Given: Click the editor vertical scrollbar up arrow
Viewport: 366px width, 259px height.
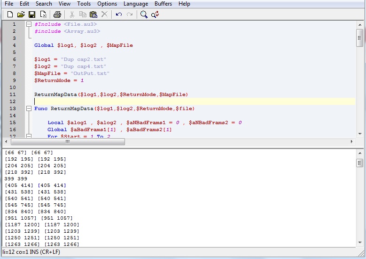Looking at the screenshot, I should (360, 24).
